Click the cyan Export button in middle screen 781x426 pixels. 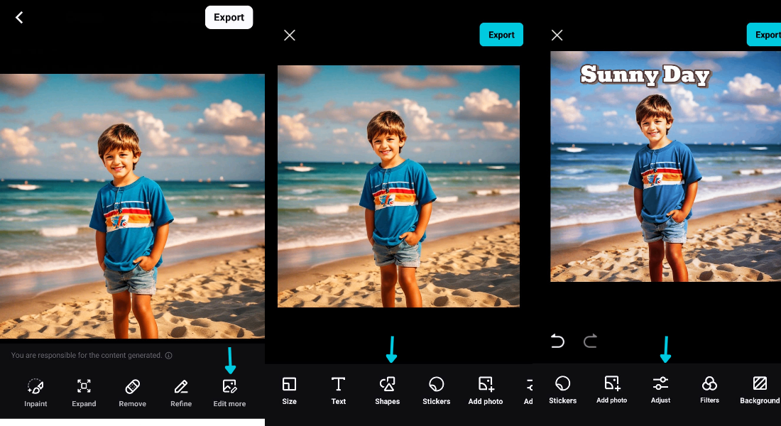coord(501,34)
